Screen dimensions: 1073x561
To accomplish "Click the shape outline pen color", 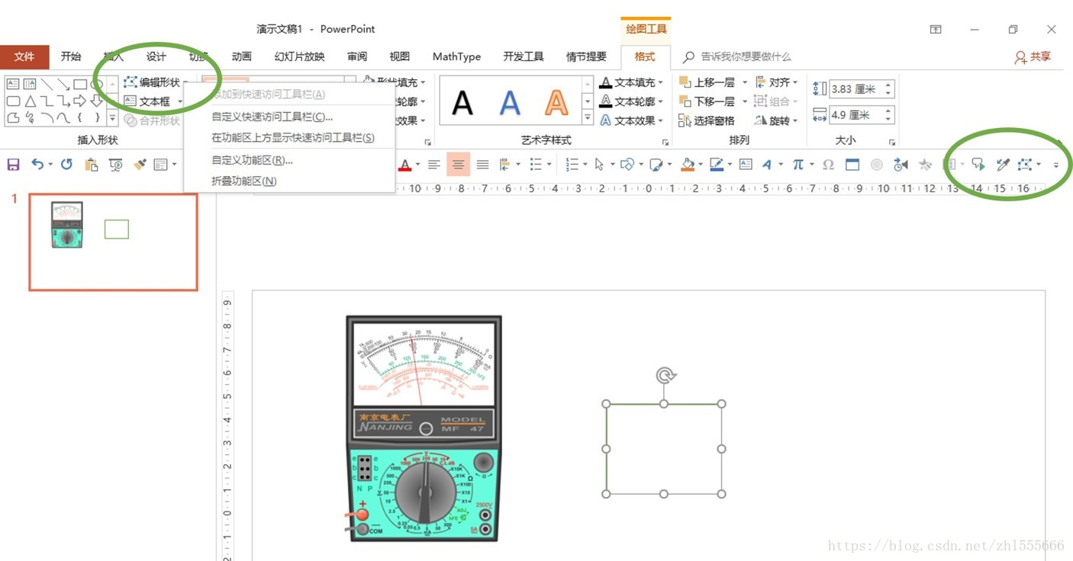I will [716, 164].
